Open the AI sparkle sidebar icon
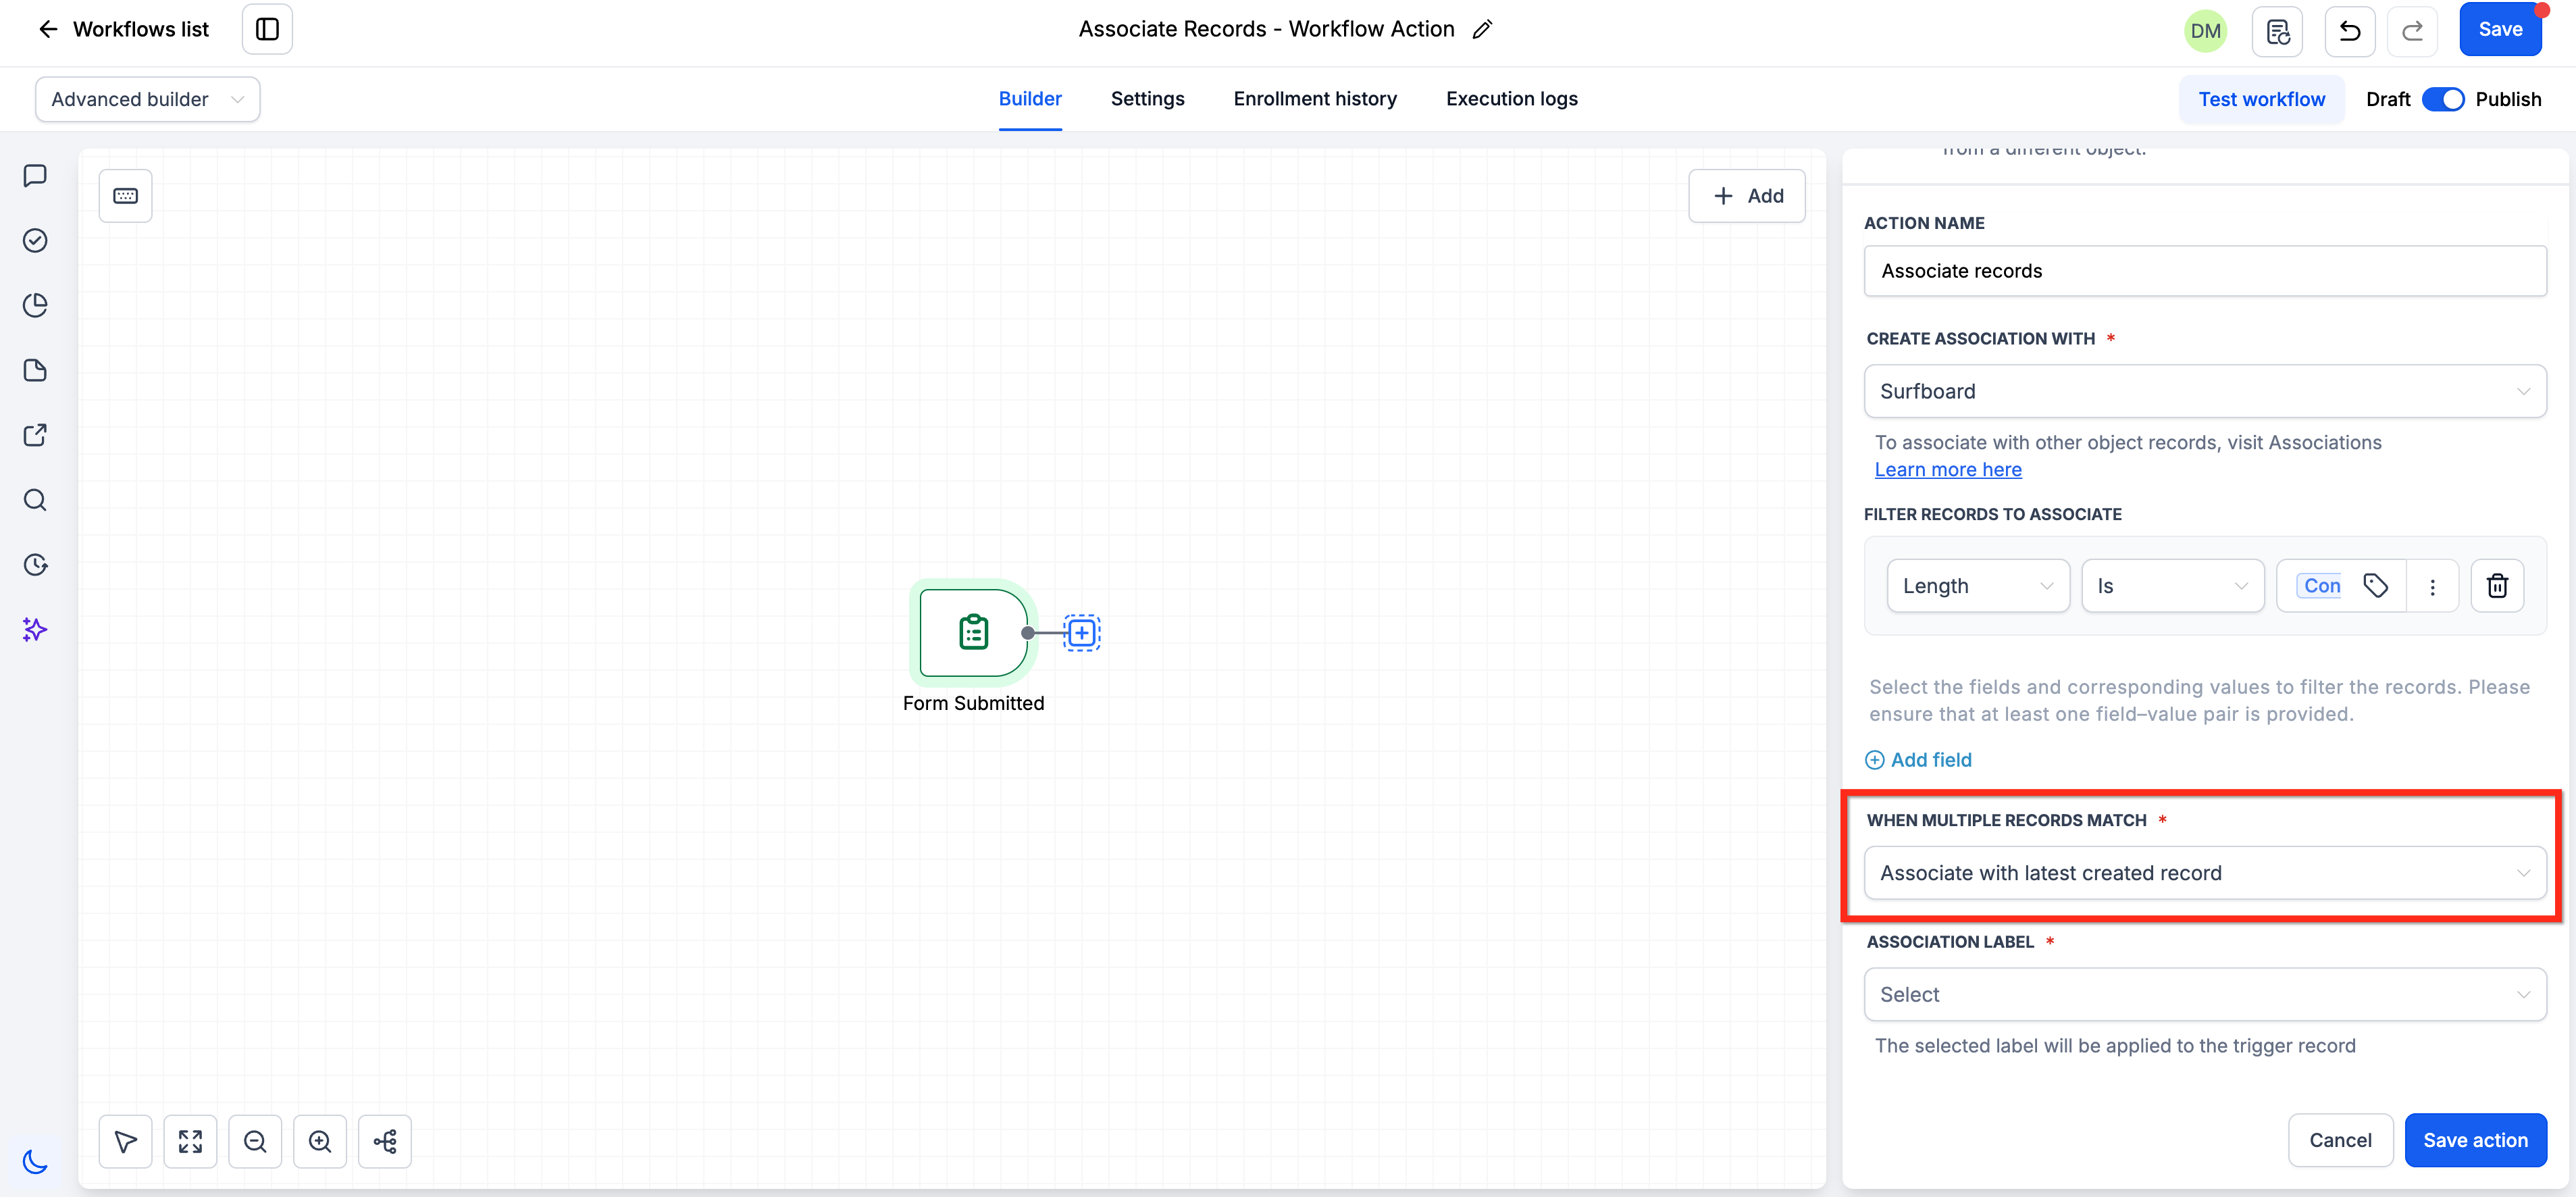This screenshot has width=2576, height=1197. 35,630
